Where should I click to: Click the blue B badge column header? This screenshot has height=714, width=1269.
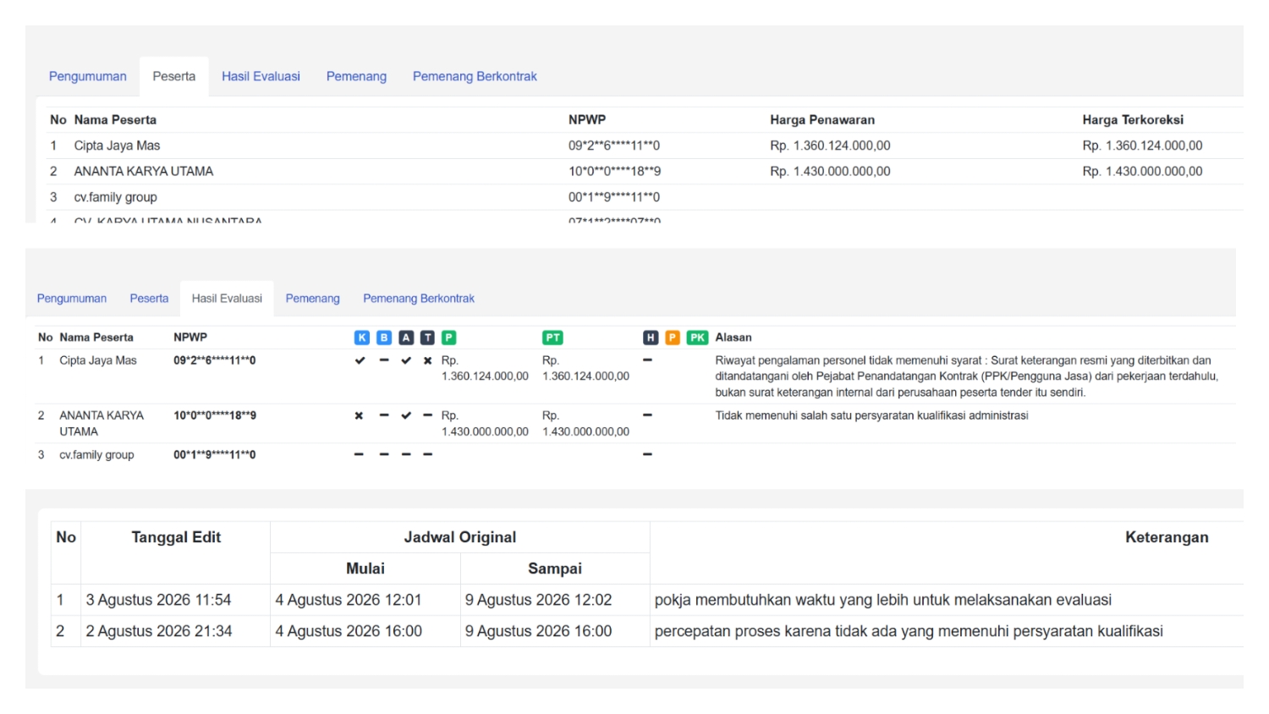pyautogui.click(x=384, y=338)
